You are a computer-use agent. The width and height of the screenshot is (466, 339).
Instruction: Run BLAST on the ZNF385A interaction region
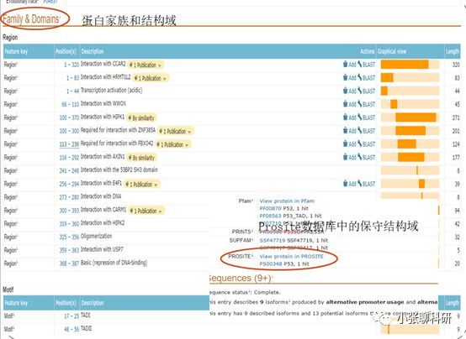pyautogui.click(x=367, y=131)
